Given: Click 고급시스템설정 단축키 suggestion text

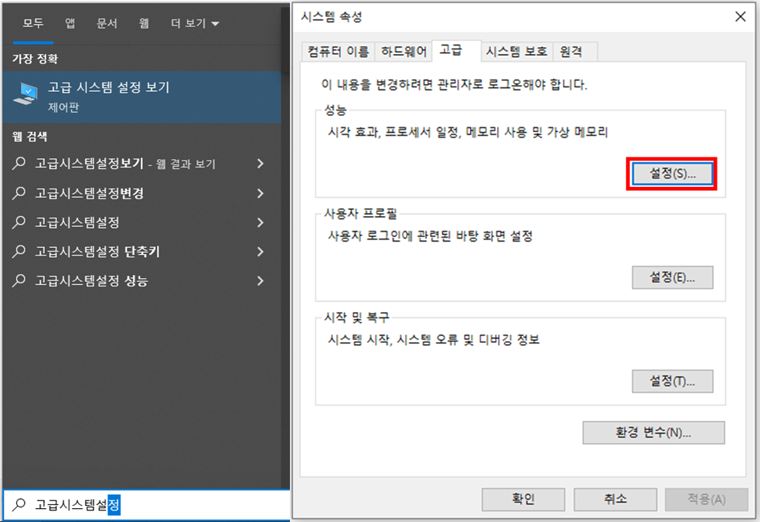Looking at the screenshot, I should [97, 251].
